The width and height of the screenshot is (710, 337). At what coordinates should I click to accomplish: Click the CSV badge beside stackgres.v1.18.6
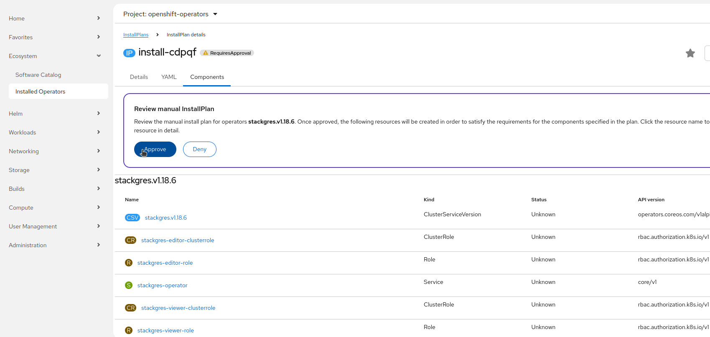(132, 218)
